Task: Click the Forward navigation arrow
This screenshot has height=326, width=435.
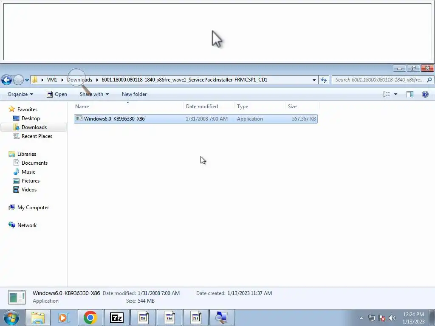Action: pos(18,80)
